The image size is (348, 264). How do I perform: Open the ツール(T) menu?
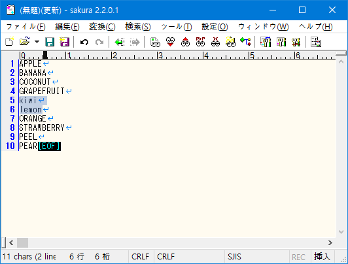tap(177, 27)
